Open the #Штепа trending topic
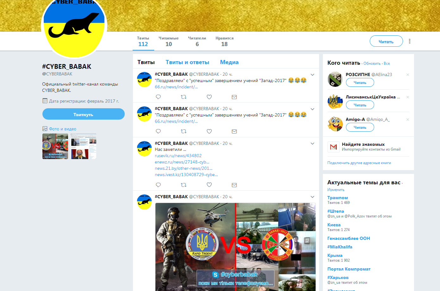The width and height of the screenshot is (440, 291). click(x=336, y=211)
